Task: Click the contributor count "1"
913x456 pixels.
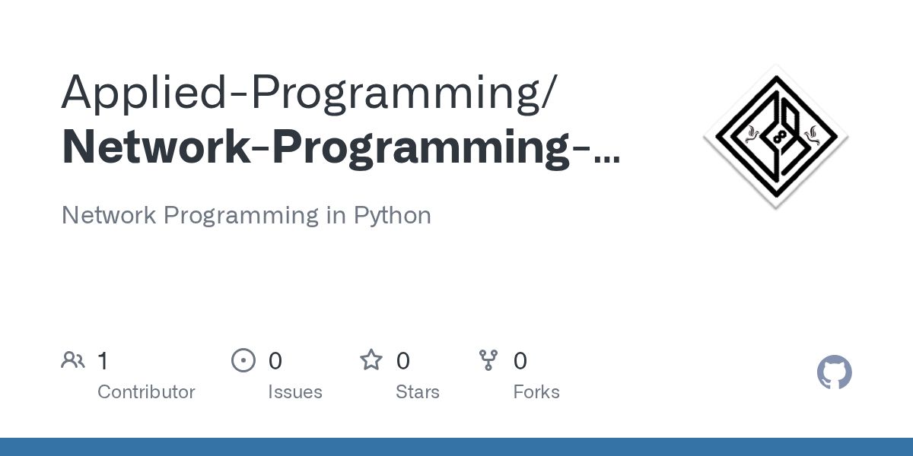Action: coord(103,361)
